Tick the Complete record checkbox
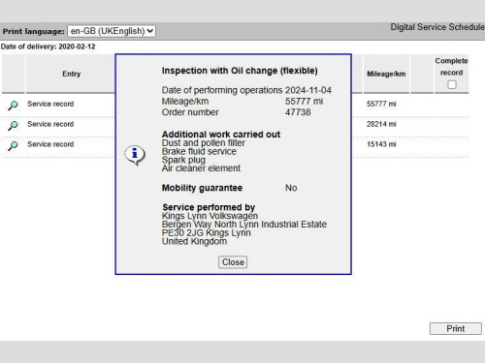 click(x=452, y=84)
